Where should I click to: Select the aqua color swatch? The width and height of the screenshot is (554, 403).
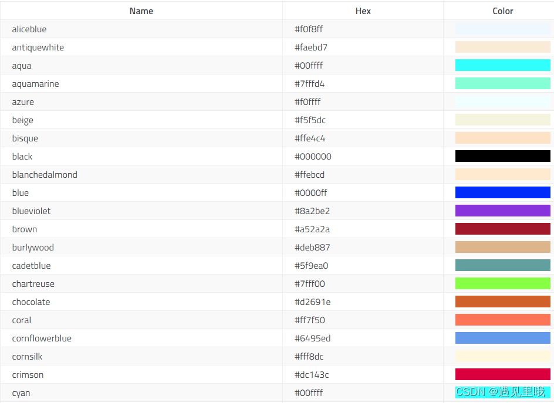[503, 65]
